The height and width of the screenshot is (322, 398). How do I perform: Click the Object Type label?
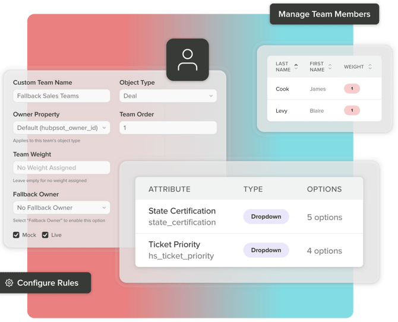click(x=137, y=82)
